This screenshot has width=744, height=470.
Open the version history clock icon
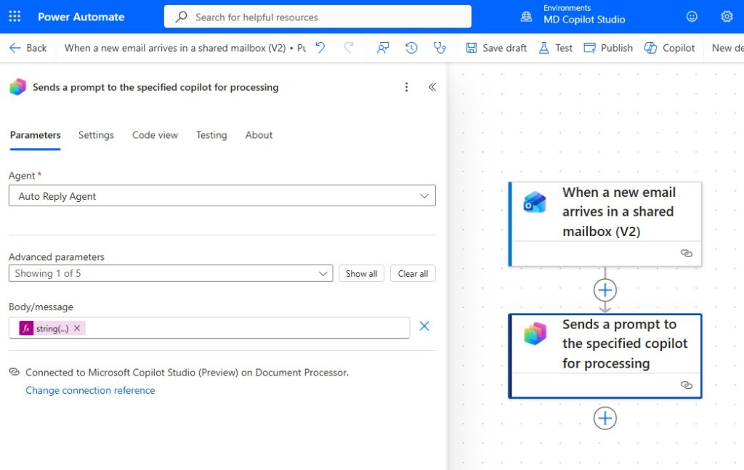point(411,48)
